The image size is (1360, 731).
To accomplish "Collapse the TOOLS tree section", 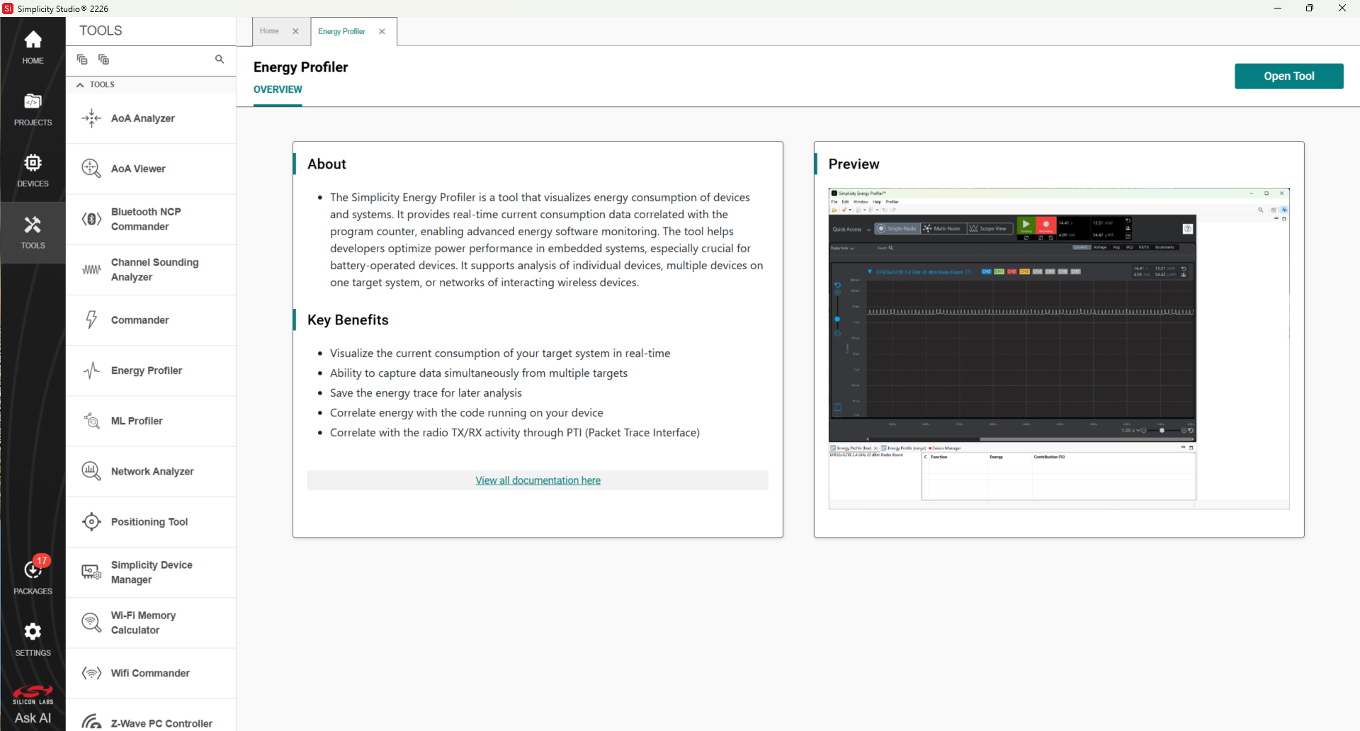I will pyautogui.click(x=80, y=84).
